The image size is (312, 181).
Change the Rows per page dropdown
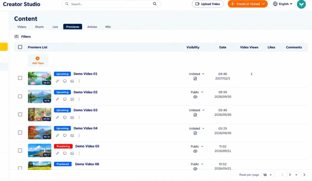(x=267, y=175)
